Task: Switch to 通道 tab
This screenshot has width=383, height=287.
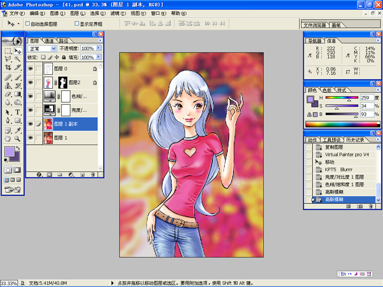Action: click(49, 41)
